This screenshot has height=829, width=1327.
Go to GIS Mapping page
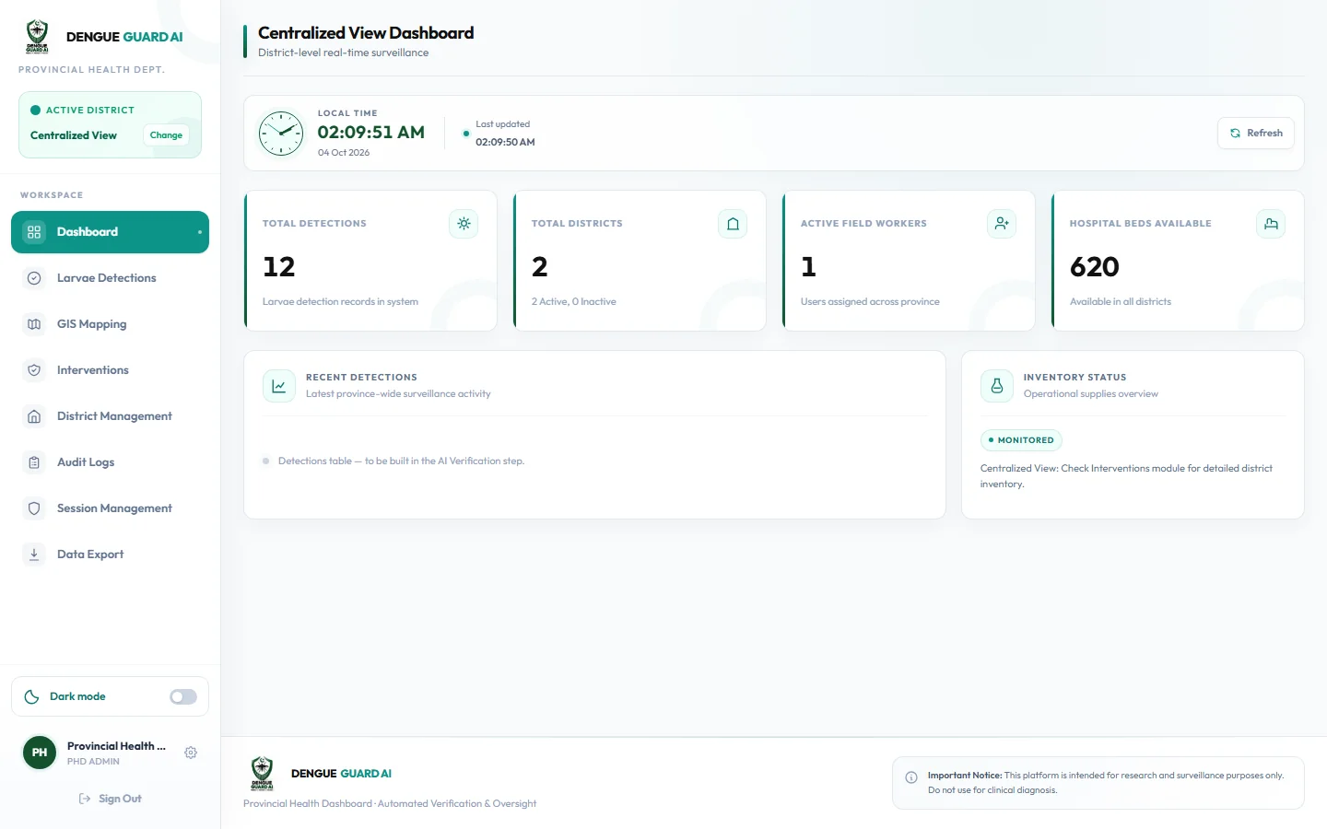click(110, 324)
